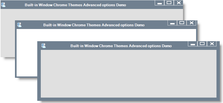Close the rearmost top-left window
Image resolution: width=223 pixels, height=103 pixels.
click(x=178, y=3)
